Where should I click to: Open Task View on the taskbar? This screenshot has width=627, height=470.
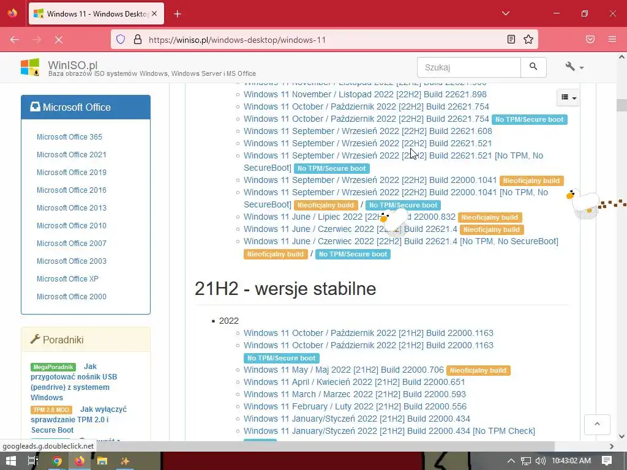(33, 461)
